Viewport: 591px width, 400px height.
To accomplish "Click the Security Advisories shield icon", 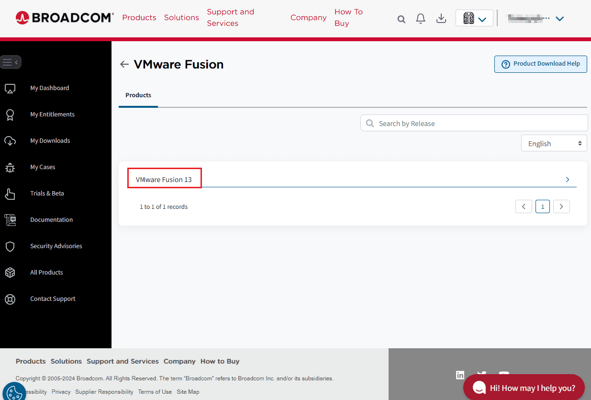I will (10, 246).
